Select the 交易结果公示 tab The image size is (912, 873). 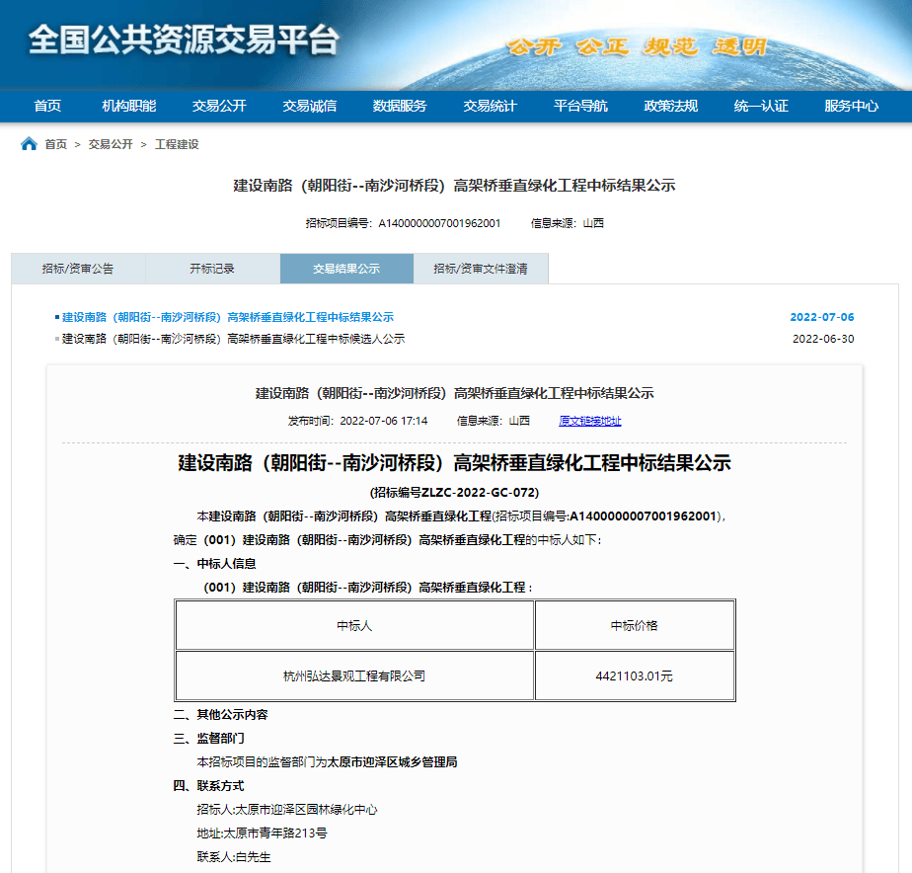[x=346, y=269]
